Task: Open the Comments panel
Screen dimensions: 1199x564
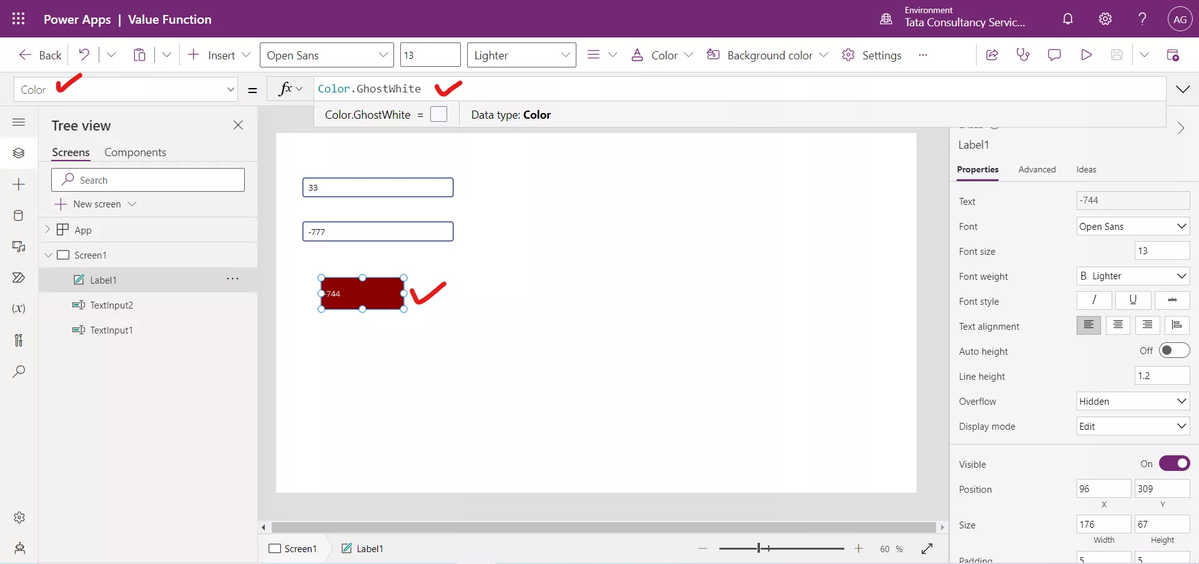Action: (x=1054, y=54)
